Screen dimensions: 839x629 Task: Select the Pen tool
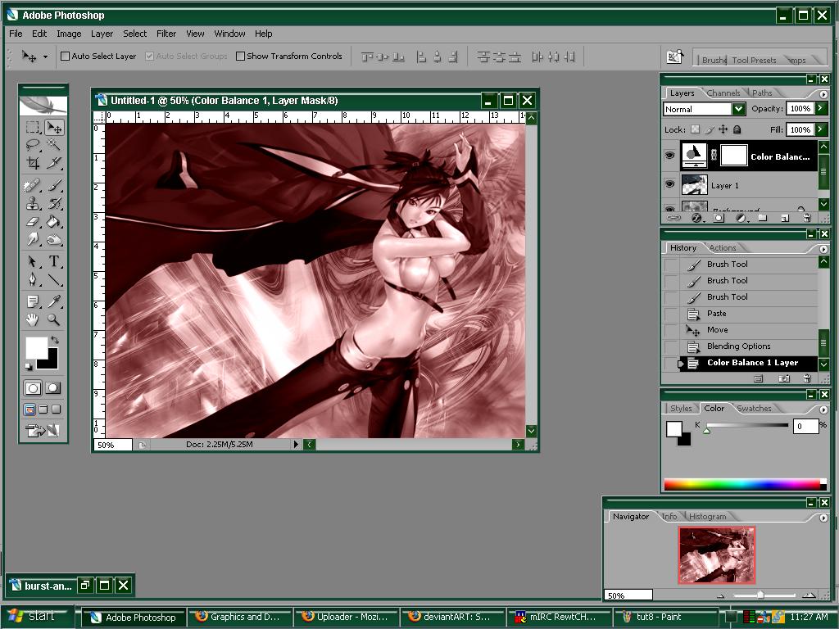pyautogui.click(x=33, y=279)
